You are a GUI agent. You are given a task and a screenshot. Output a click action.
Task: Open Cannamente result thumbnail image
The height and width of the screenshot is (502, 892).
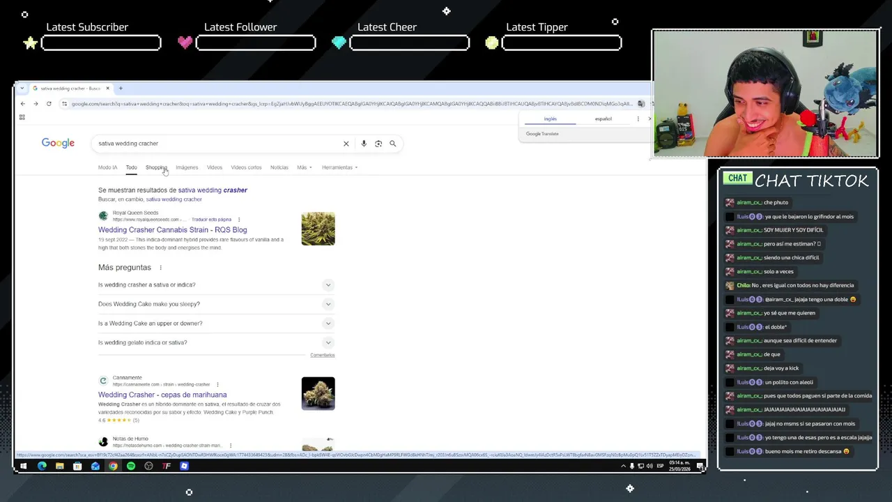coord(318,394)
